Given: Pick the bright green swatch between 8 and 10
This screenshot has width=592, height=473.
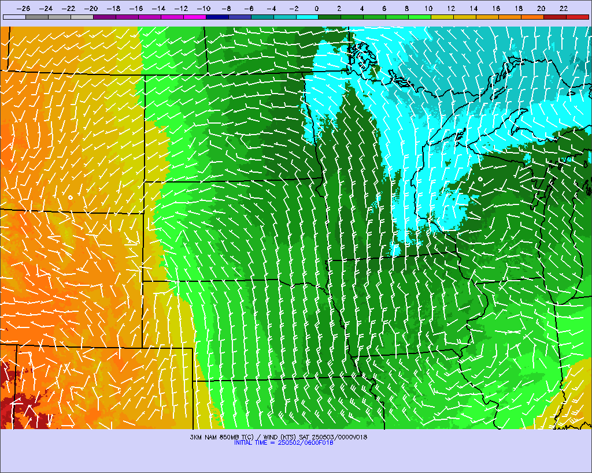Looking at the screenshot, I should 420,17.
